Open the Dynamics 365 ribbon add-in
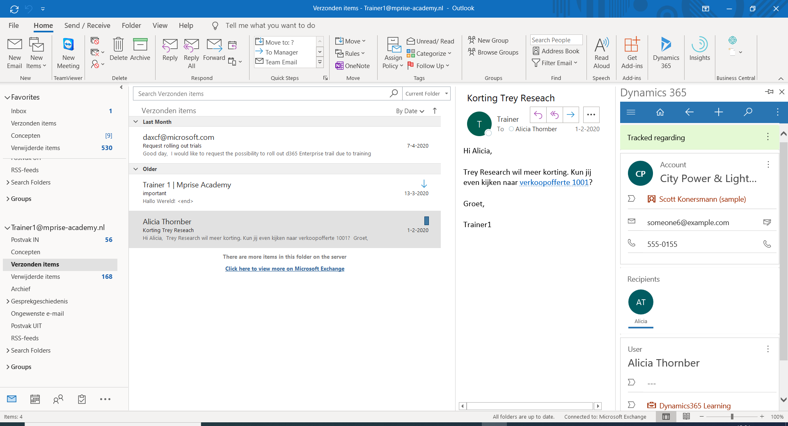 coord(666,53)
